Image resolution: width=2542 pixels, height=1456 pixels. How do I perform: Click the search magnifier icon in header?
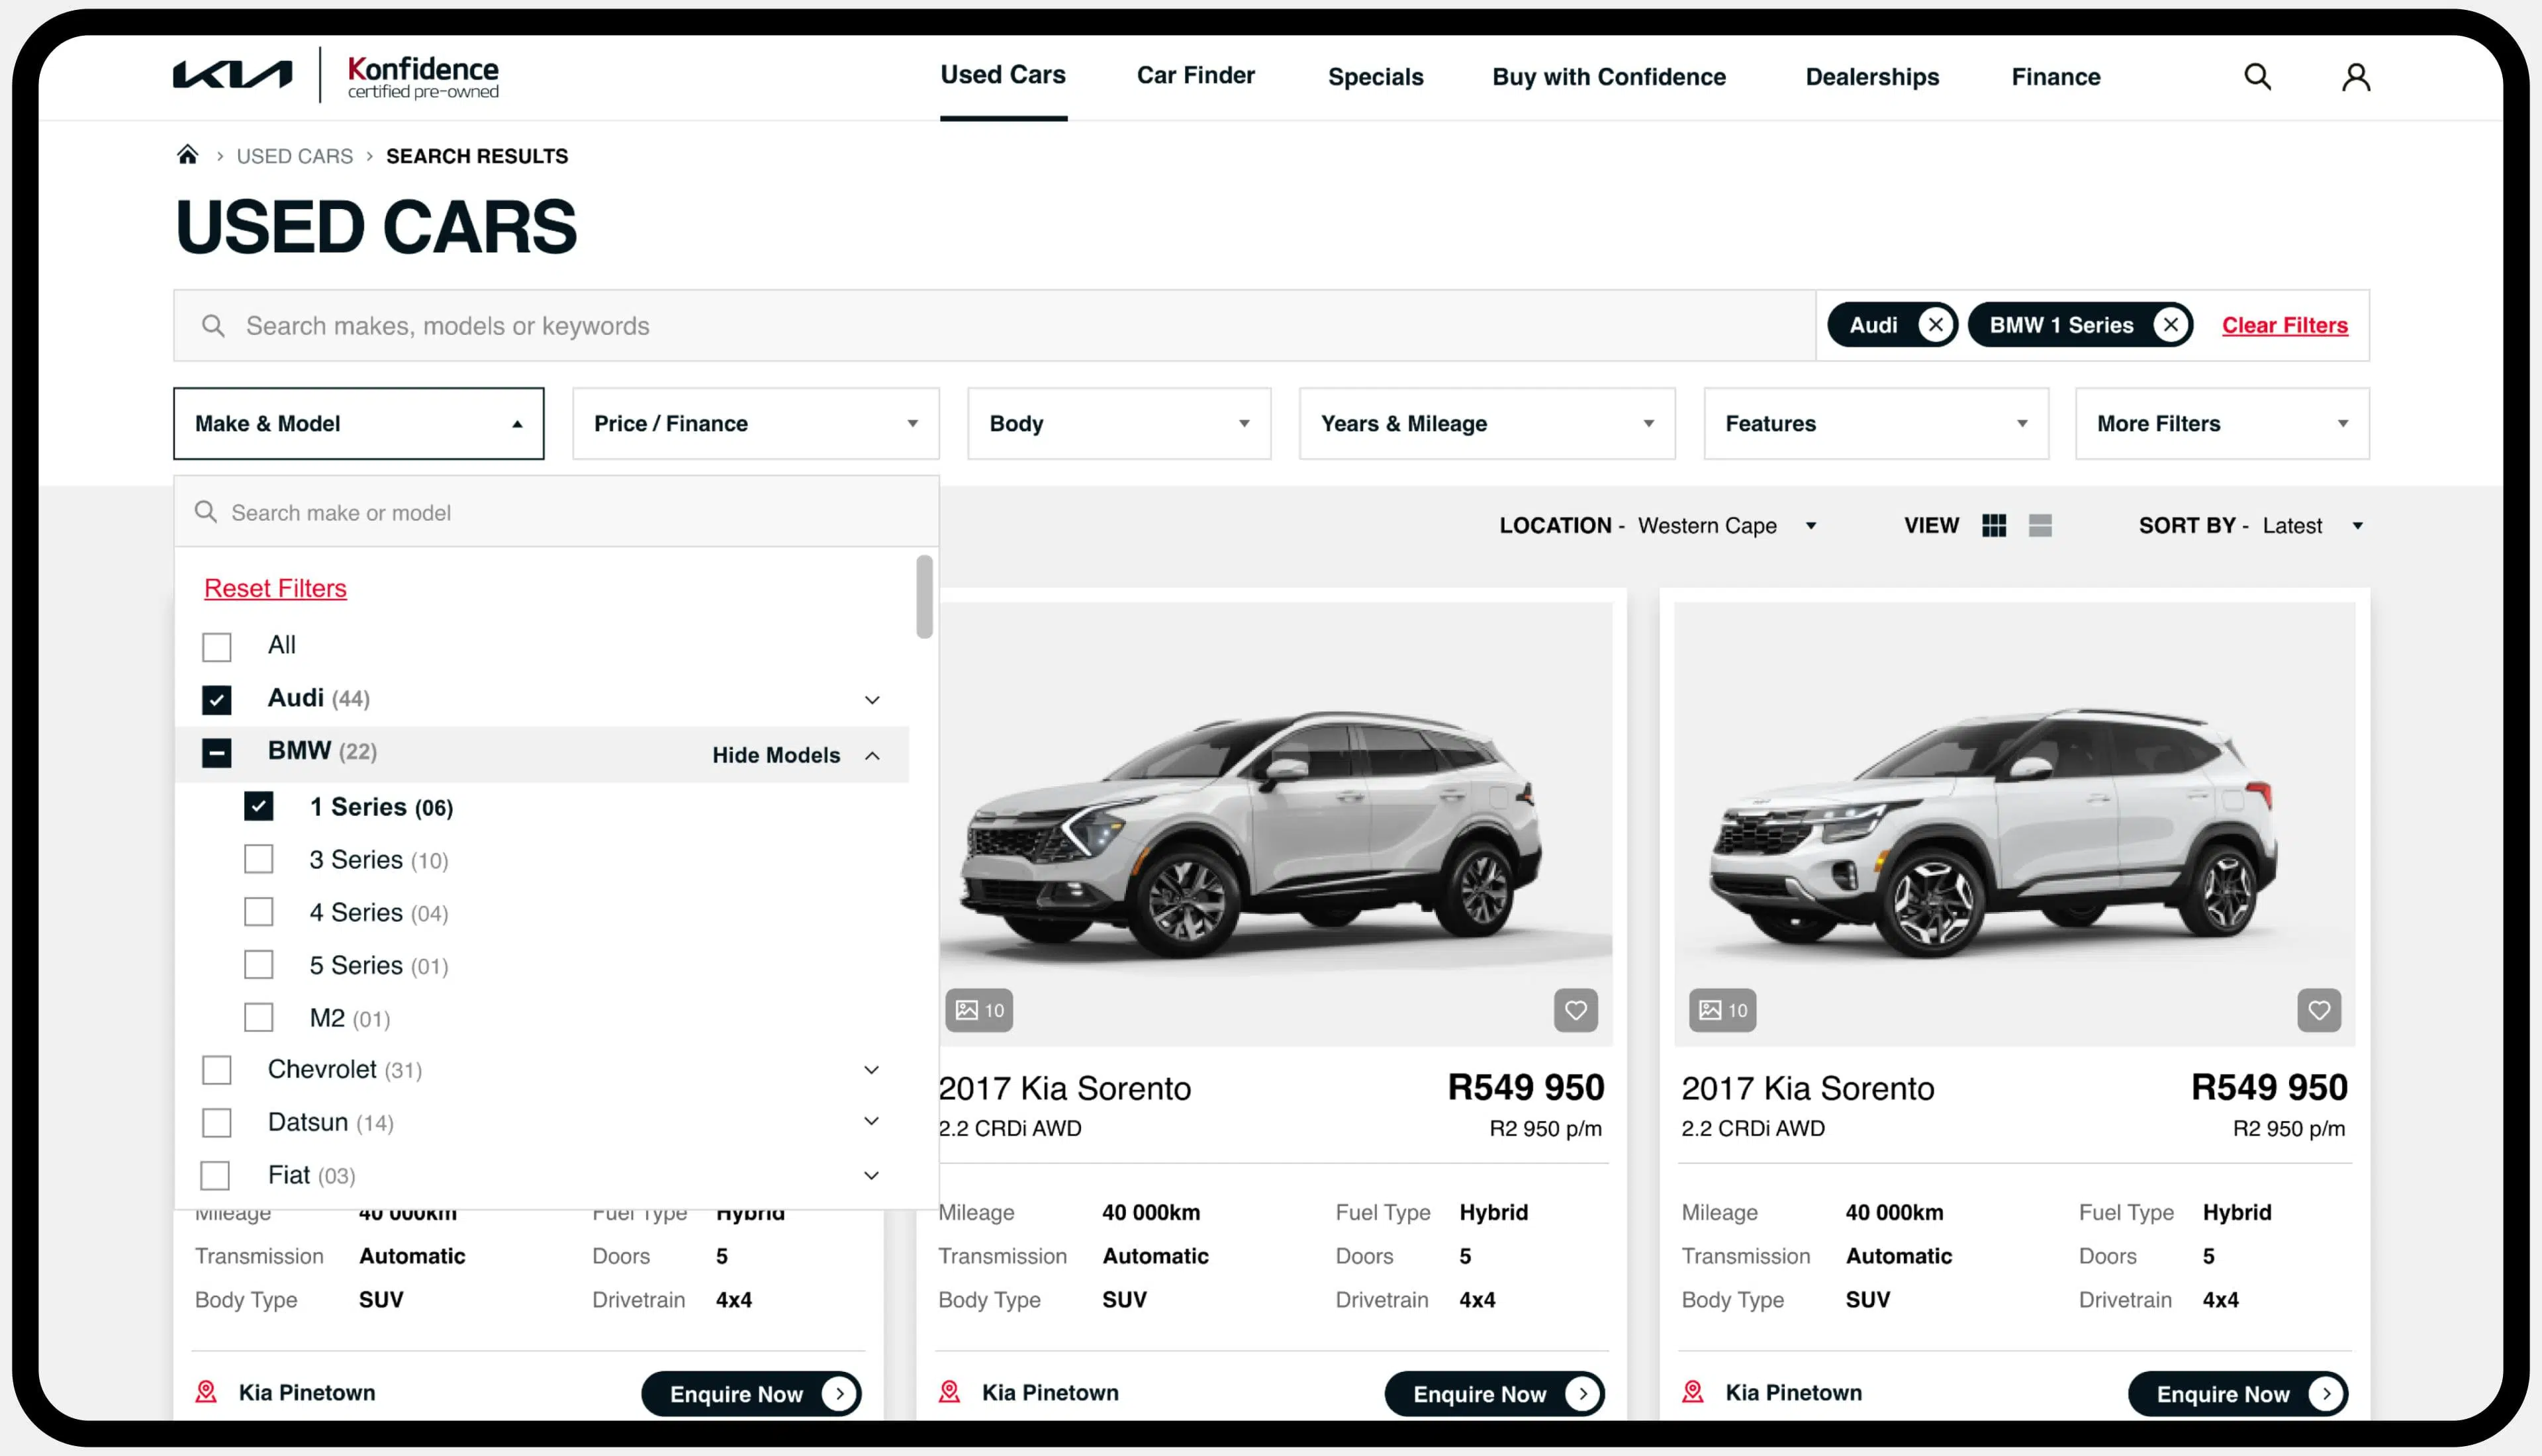[x=2257, y=77]
